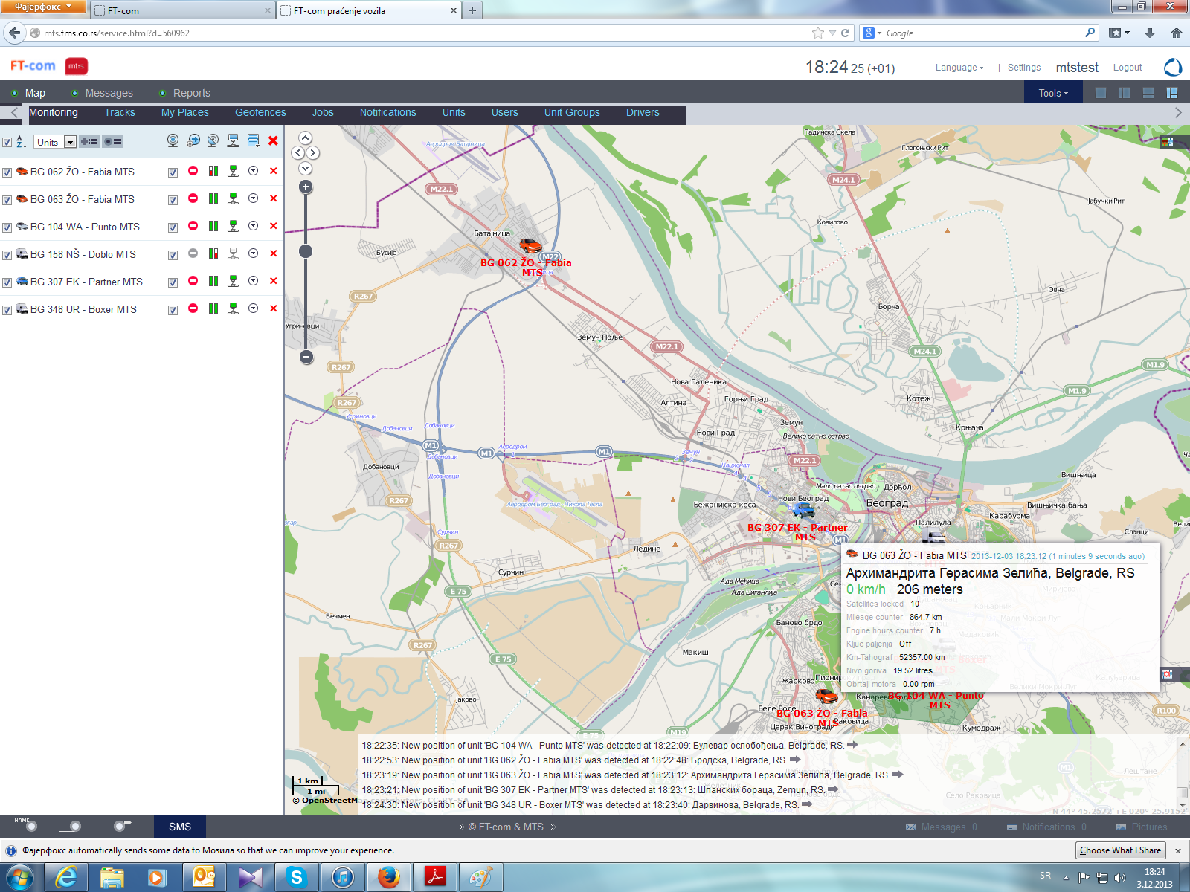
Task: Click the map zoom slider handle
Action: click(x=306, y=251)
